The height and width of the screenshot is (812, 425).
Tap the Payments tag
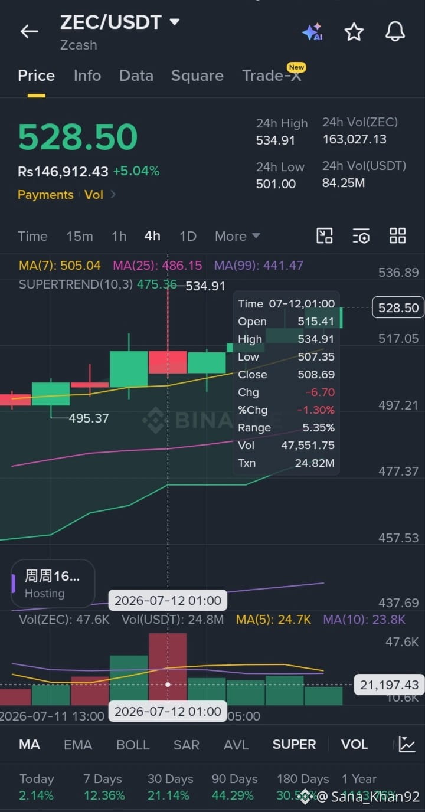pyautogui.click(x=45, y=195)
